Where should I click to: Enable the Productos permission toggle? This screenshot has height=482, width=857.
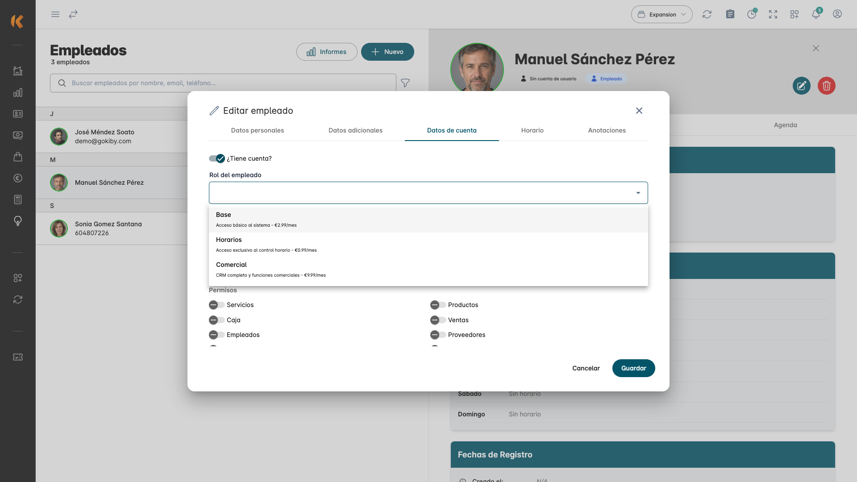coord(438,305)
